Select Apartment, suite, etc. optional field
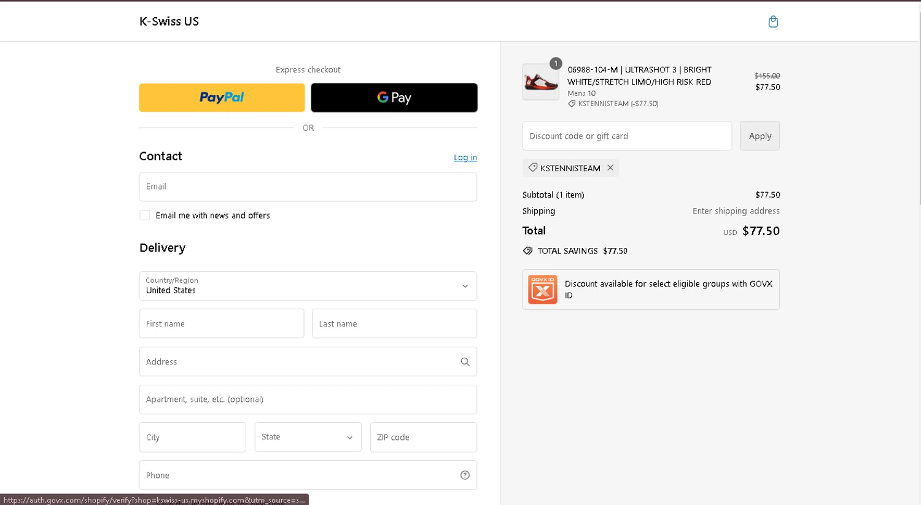The width and height of the screenshot is (921, 505). (x=308, y=399)
